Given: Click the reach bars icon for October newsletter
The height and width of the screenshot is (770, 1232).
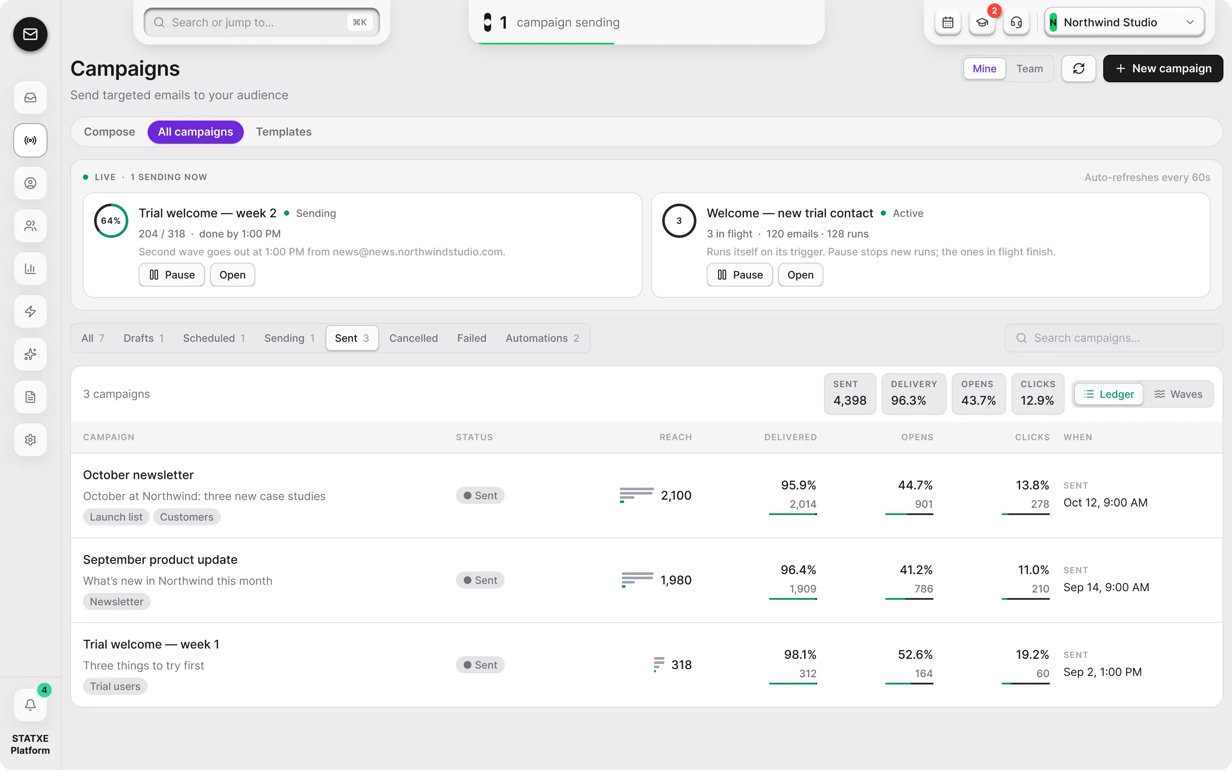Looking at the screenshot, I should pos(637,495).
